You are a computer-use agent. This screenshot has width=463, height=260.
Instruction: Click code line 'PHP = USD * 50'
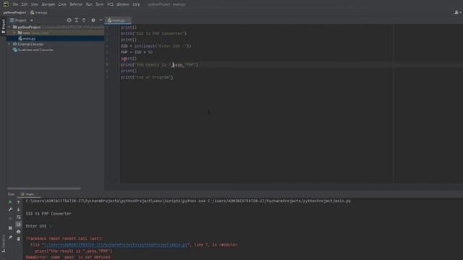137,52
